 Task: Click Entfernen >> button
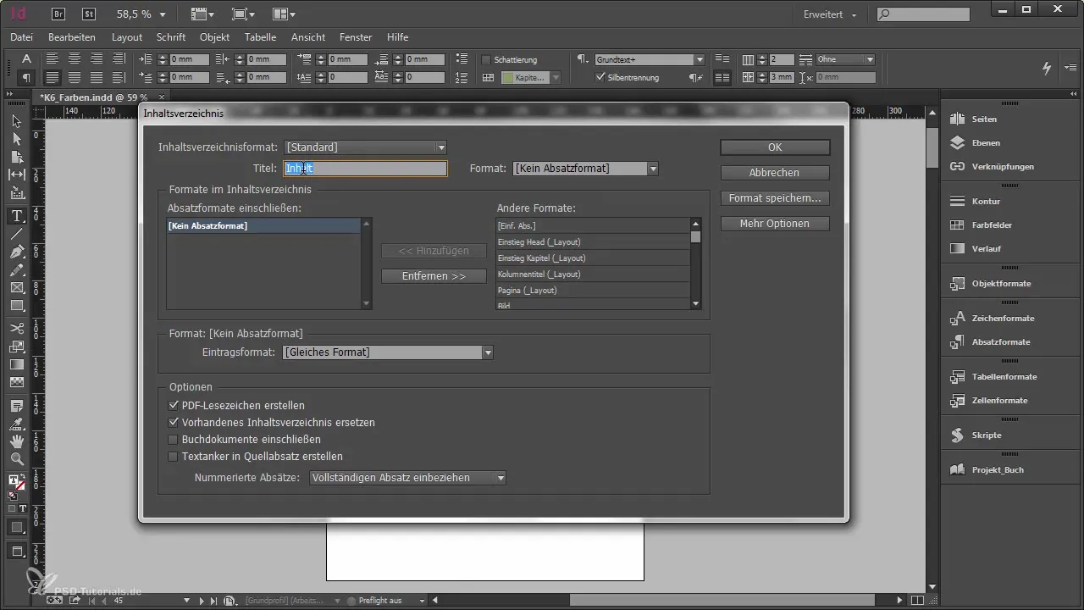pyautogui.click(x=434, y=276)
